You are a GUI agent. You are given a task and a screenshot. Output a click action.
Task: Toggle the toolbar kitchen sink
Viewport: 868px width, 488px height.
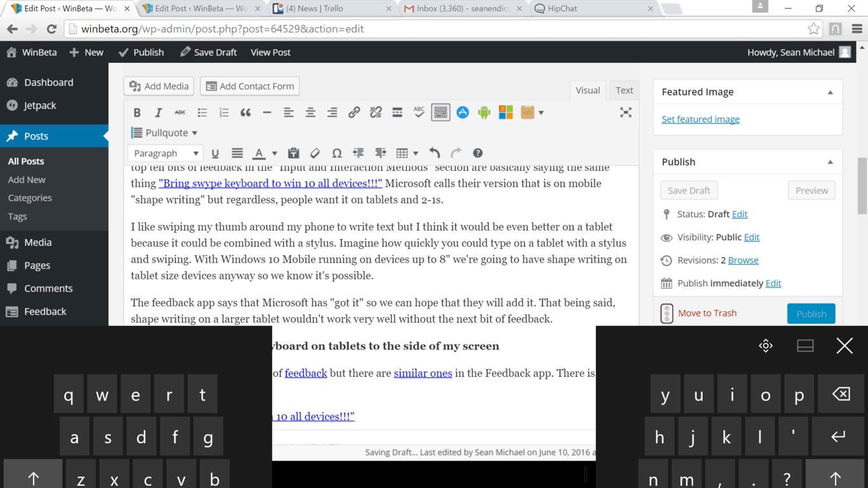(x=441, y=112)
